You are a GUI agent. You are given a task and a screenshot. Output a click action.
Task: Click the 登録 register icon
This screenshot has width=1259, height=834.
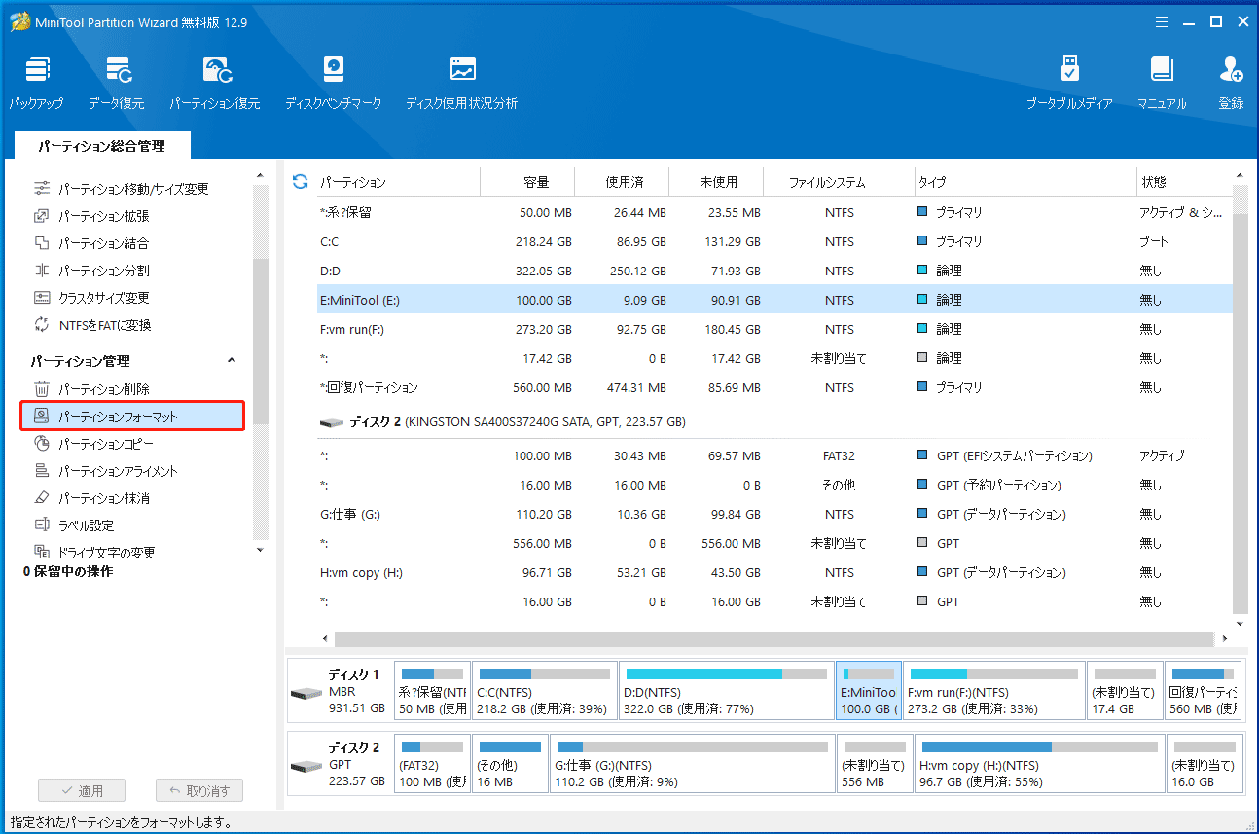[x=1231, y=84]
